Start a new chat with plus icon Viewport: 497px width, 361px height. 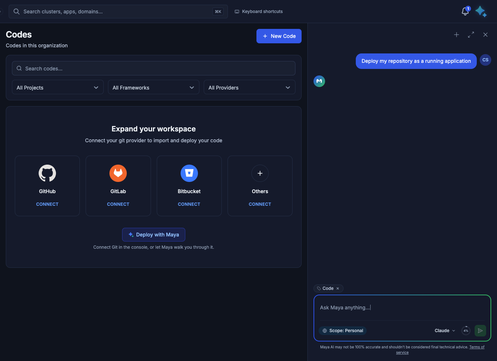pos(457,35)
